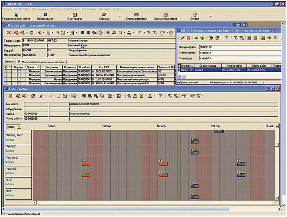Toggle the checkbox in the first work journal row

pos(19,71)
